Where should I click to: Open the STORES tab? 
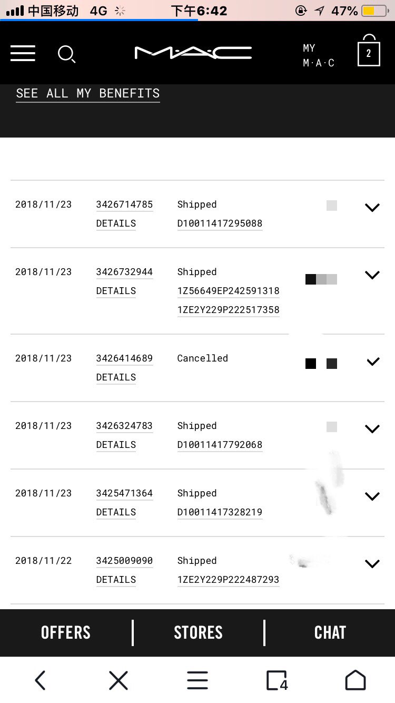pos(198,632)
